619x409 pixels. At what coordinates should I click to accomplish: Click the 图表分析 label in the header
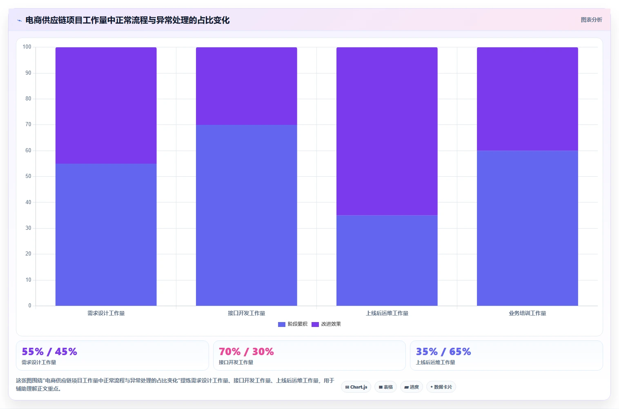[x=591, y=20]
